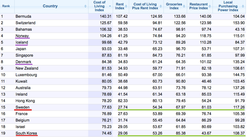This screenshot has width=248, height=137.
Task: Click the Singapore row
Action: click(x=123, y=55)
